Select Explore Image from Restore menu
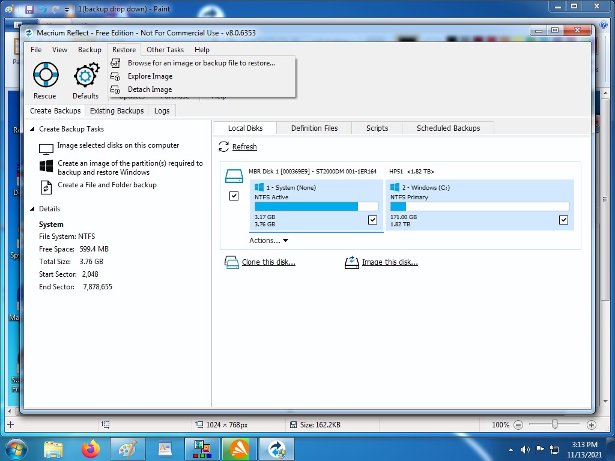The width and height of the screenshot is (615, 461). point(202,76)
